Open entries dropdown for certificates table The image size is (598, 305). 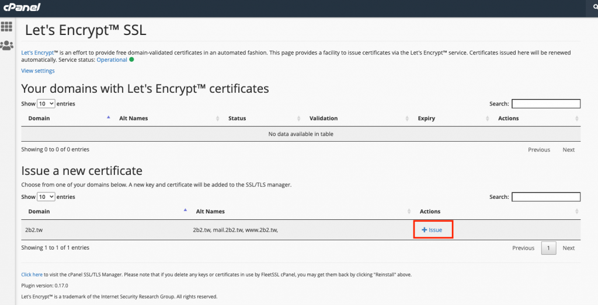(x=46, y=104)
